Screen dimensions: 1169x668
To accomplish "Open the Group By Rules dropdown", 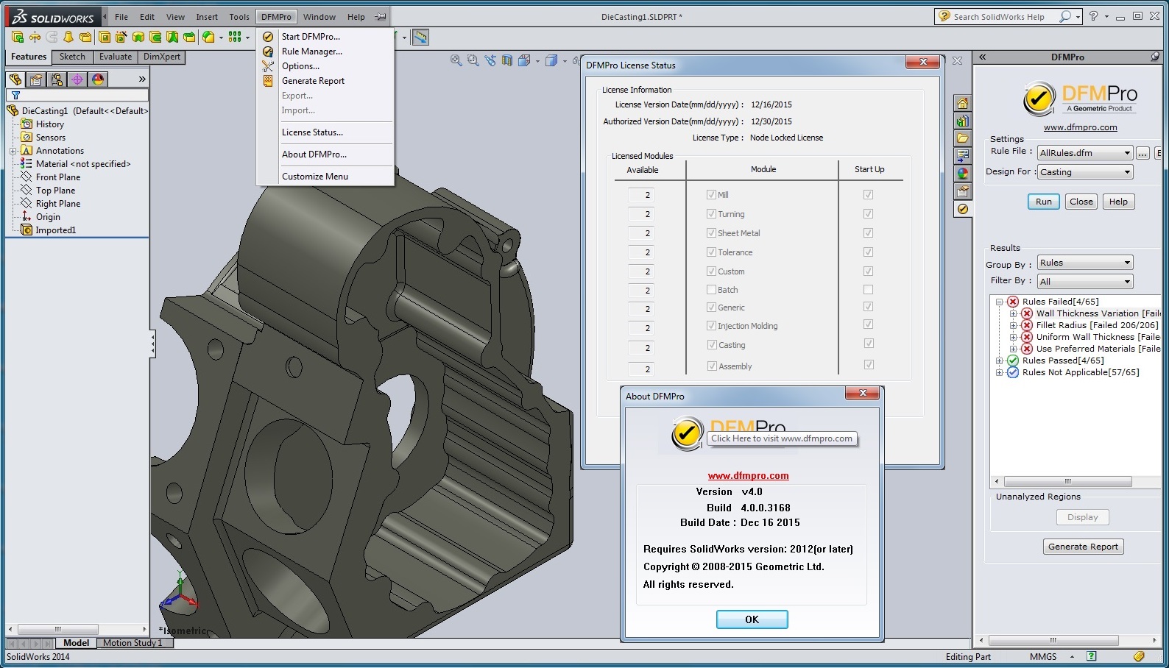I will (1084, 263).
